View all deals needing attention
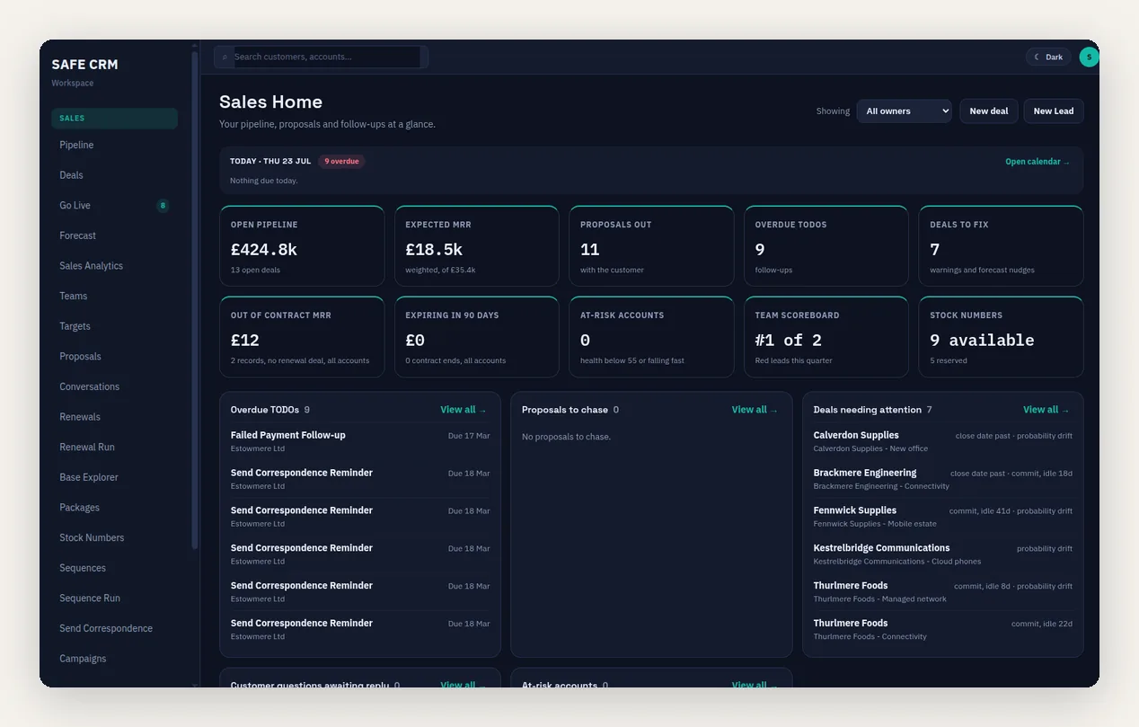1139x727 pixels. 1046,410
